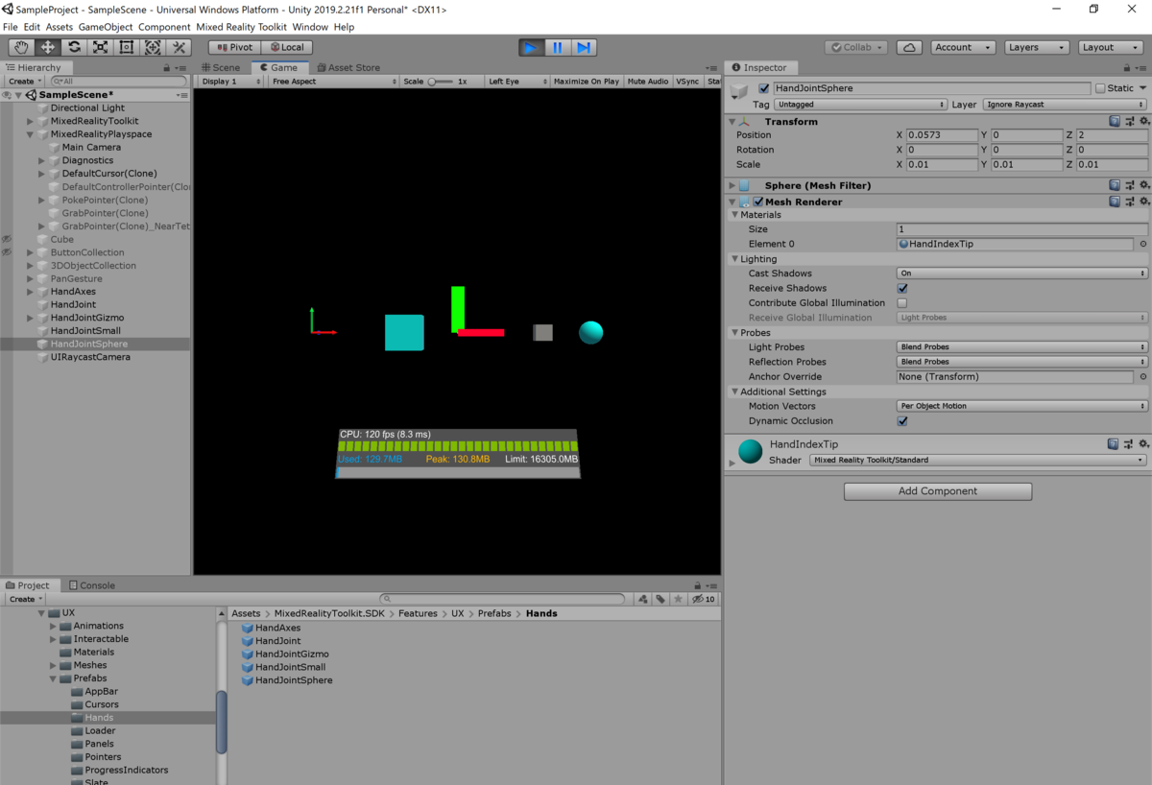The image size is (1152, 785).
Task: Open the Light Probes dropdown
Action: [x=1022, y=347]
